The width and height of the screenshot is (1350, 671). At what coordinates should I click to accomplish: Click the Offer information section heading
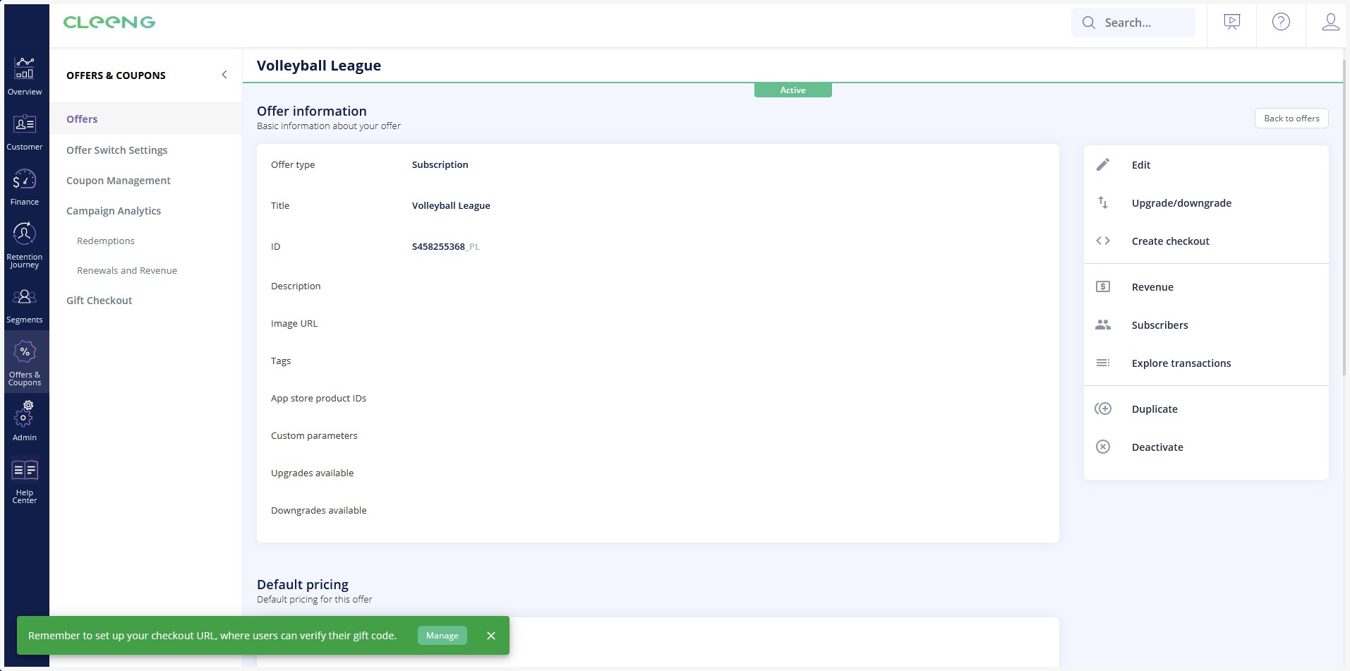click(x=312, y=111)
